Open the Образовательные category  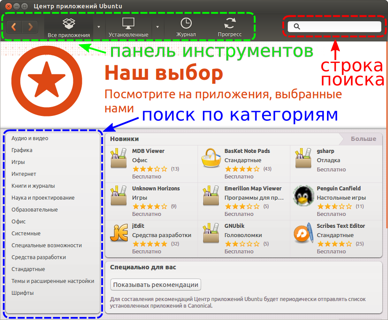click(x=34, y=210)
